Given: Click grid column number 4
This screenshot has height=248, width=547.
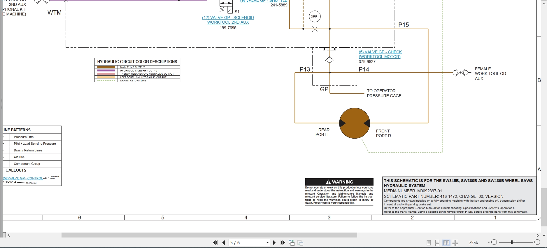Looking at the screenshot, I should (x=246, y=218).
